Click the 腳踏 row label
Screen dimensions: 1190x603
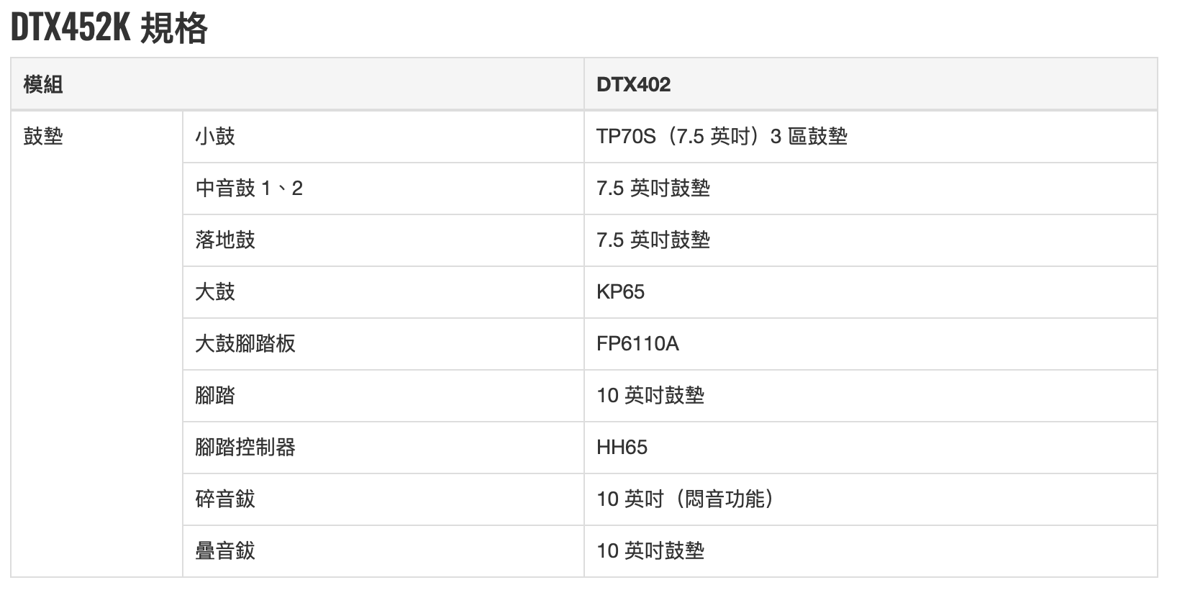pyautogui.click(x=215, y=395)
